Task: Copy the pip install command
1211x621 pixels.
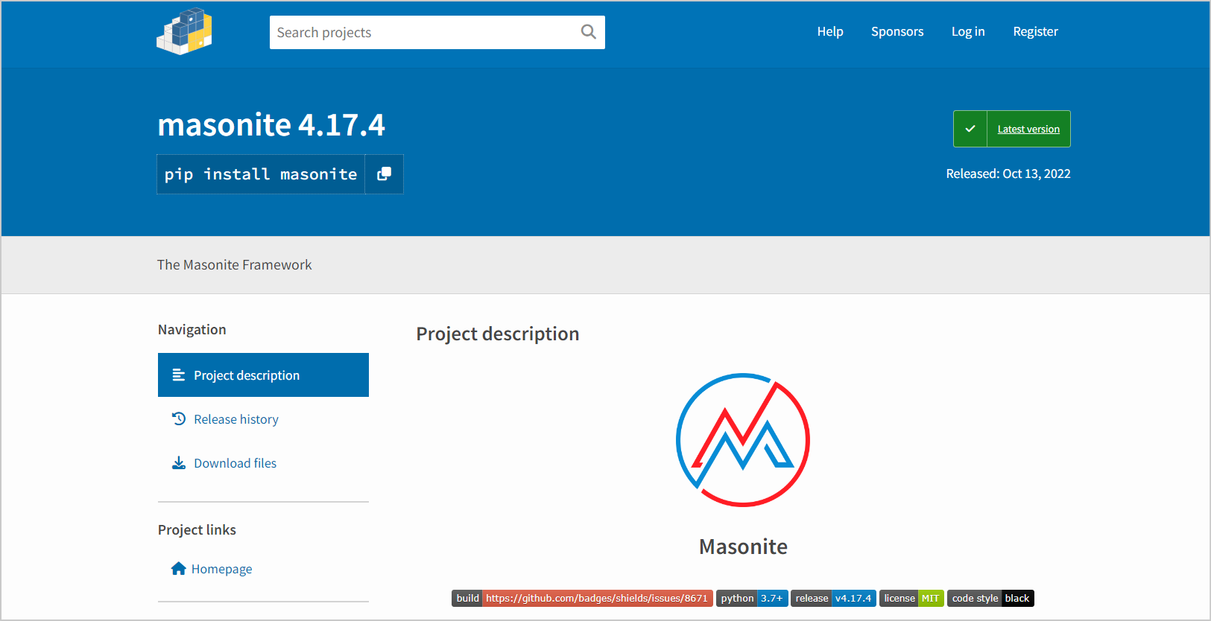Action: pyautogui.click(x=384, y=174)
